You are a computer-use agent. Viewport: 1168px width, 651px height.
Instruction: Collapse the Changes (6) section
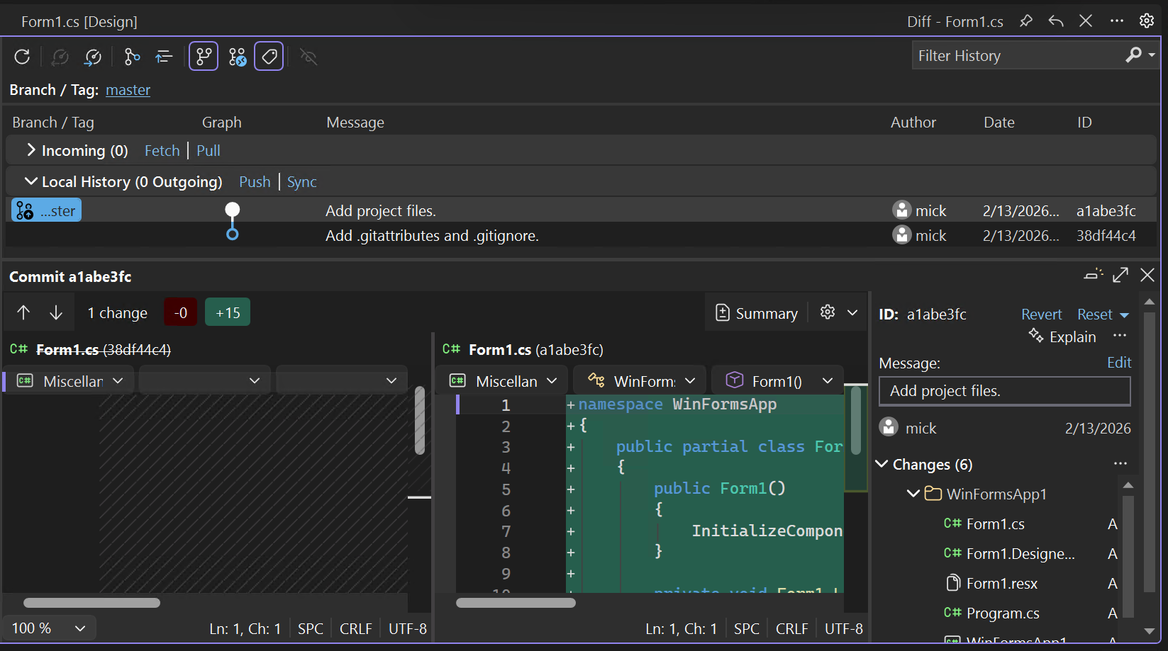pyautogui.click(x=881, y=464)
